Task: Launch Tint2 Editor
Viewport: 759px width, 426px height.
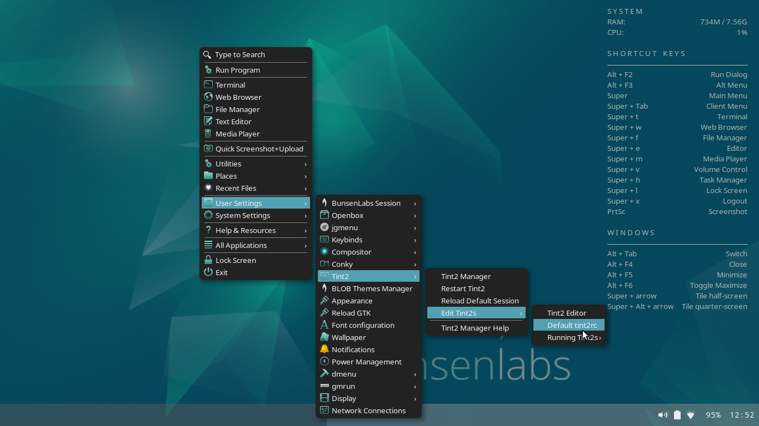Action: coord(569,313)
